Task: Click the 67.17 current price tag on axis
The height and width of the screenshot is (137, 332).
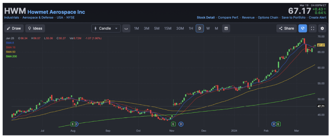Action: tap(321, 45)
